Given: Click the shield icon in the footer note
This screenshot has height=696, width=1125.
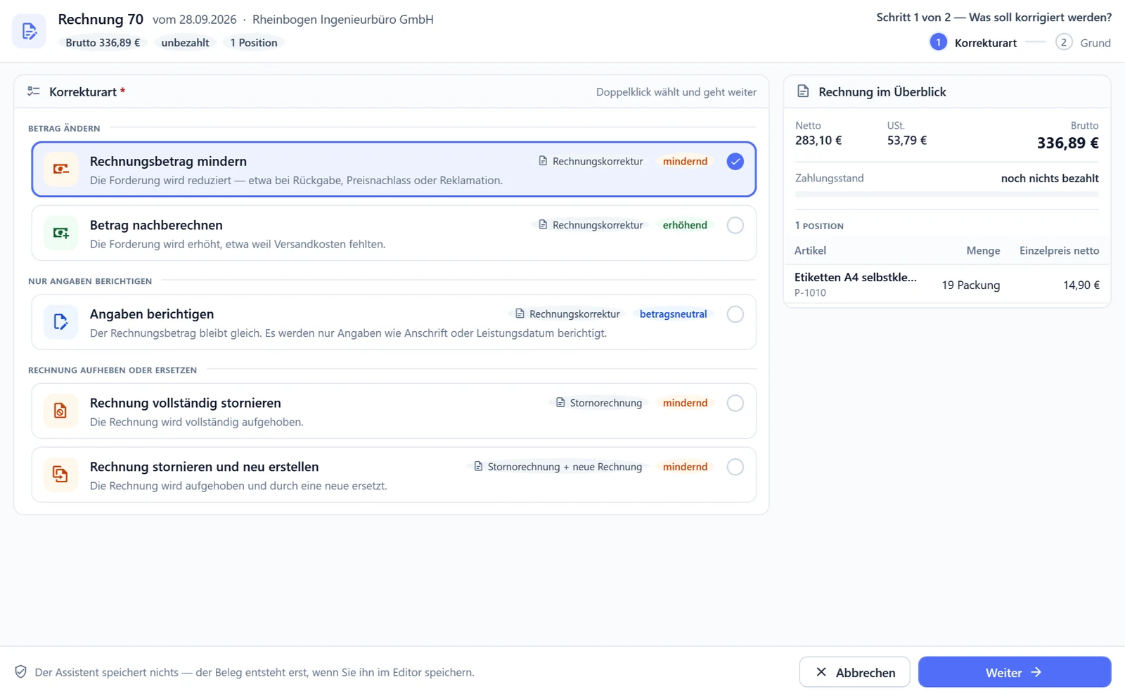Looking at the screenshot, I should pyautogui.click(x=21, y=672).
